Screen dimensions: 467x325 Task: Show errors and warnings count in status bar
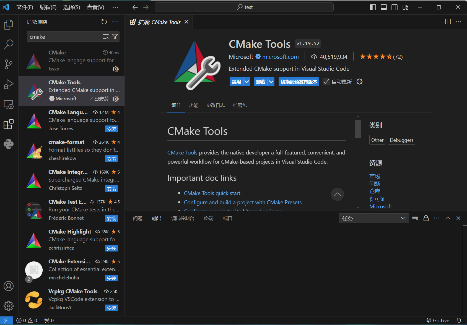27,321
